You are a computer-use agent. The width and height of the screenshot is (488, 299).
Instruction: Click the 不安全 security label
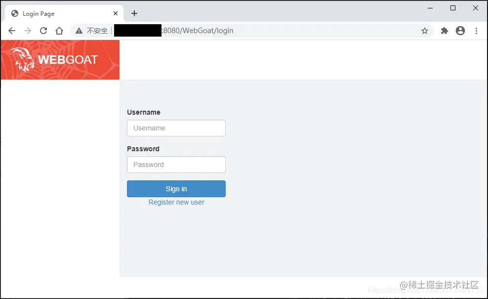click(97, 31)
